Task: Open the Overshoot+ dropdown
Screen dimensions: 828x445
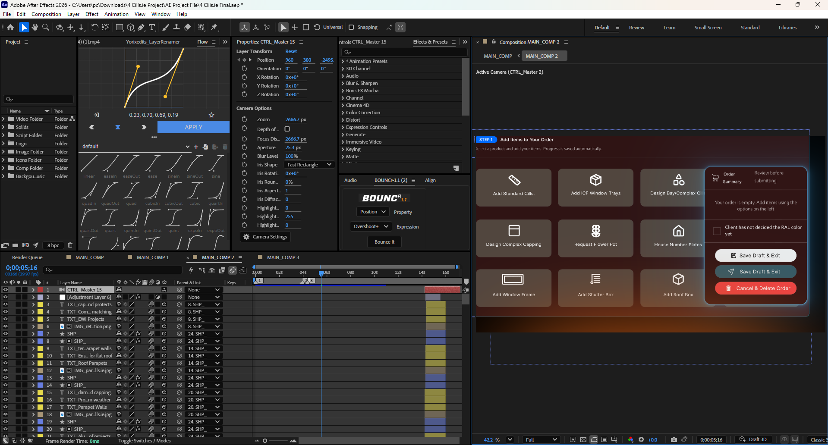Action: click(371, 226)
